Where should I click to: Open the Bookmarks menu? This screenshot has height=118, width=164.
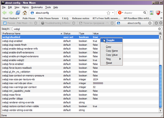click(x=37, y=7)
